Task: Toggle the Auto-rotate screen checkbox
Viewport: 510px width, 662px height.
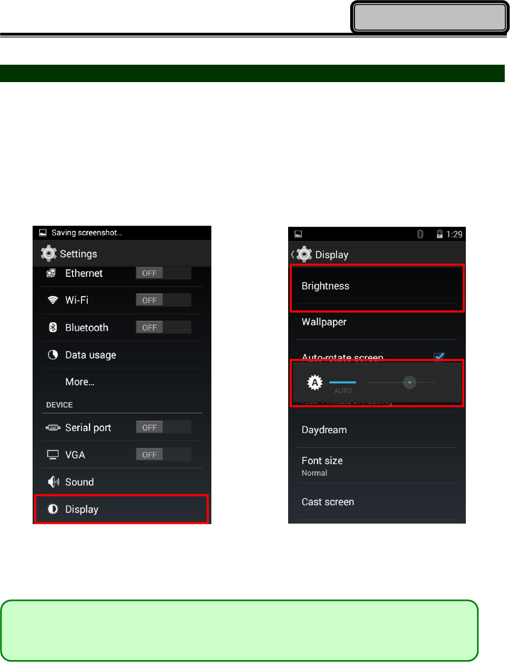Action: (x=439, y=357)
